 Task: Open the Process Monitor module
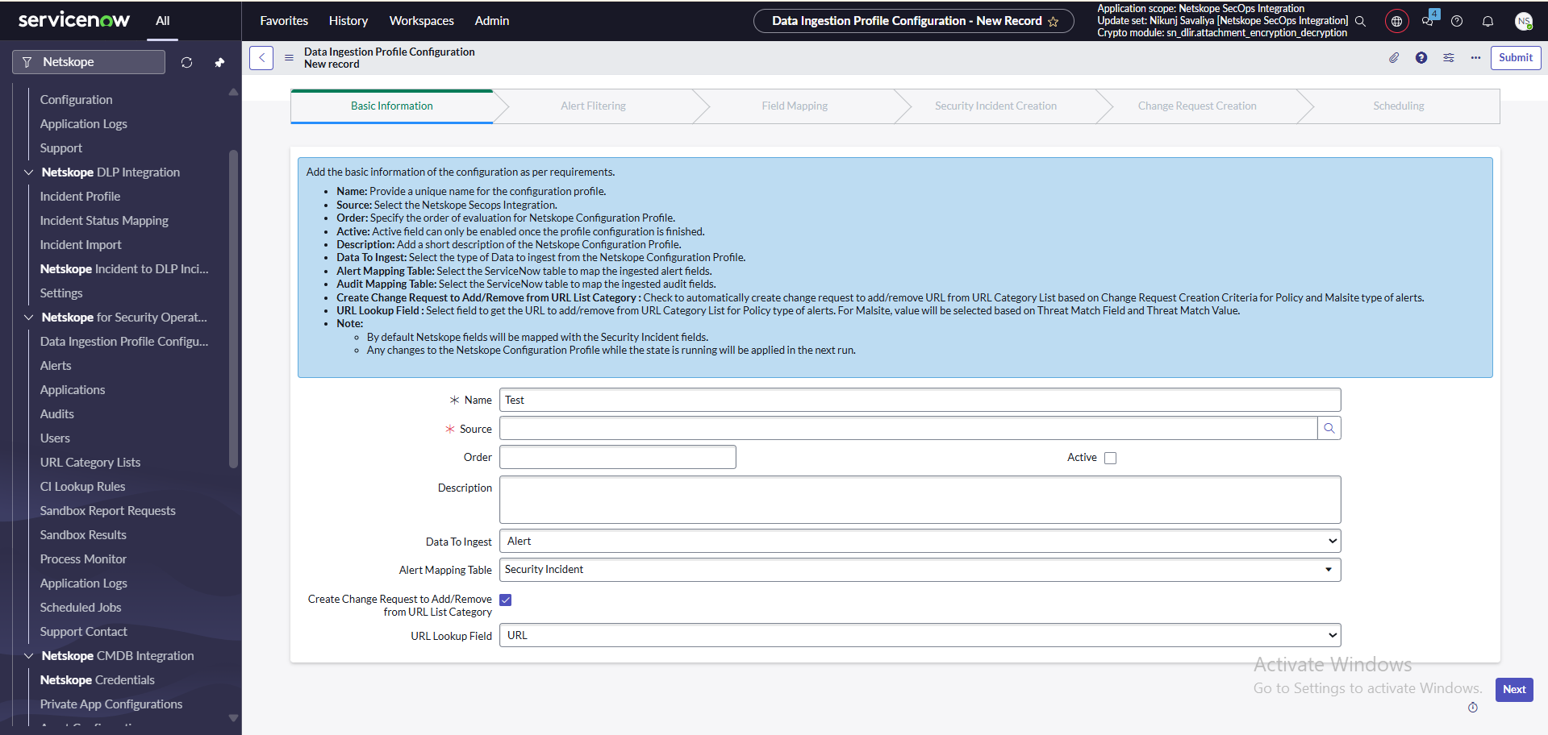(83, 559)
